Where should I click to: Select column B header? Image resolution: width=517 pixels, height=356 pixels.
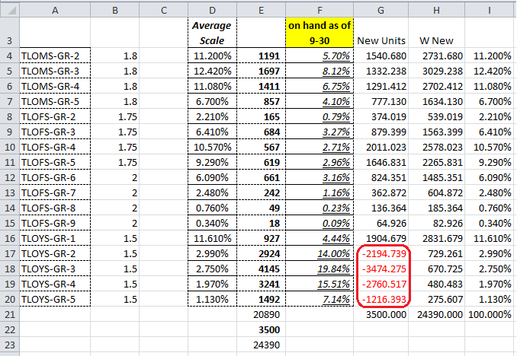coord(114,11)
